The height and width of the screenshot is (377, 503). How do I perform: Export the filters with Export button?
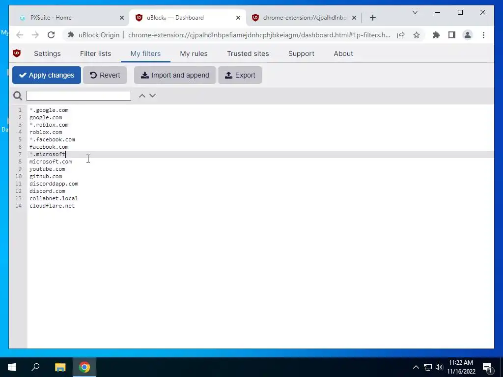click(x=240, y=75)
